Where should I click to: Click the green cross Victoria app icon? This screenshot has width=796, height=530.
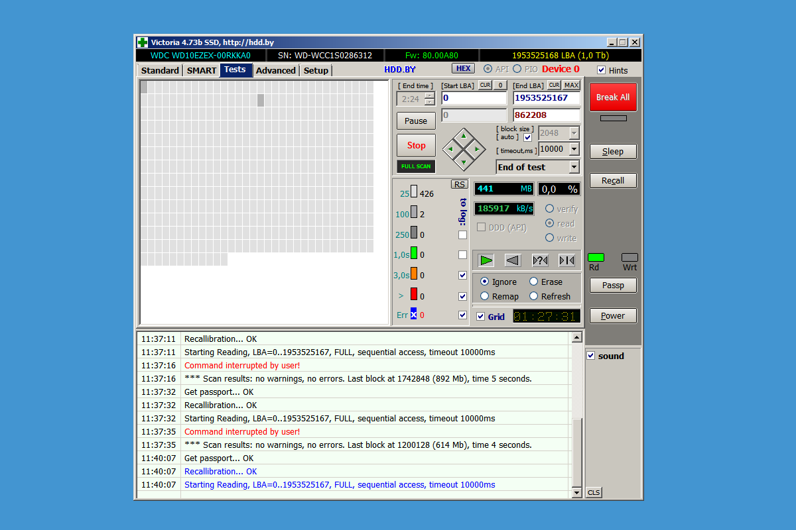click(x=143, y=42)
